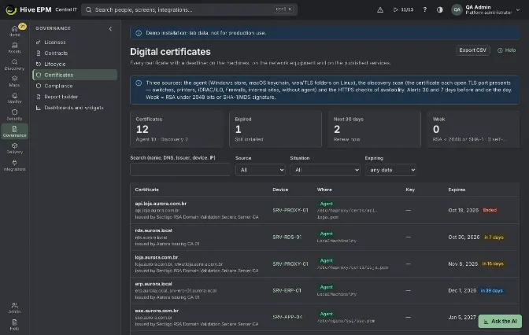Open the Expiring any date dropdown
Screen dimensions: 529x335
click(390, 170)
